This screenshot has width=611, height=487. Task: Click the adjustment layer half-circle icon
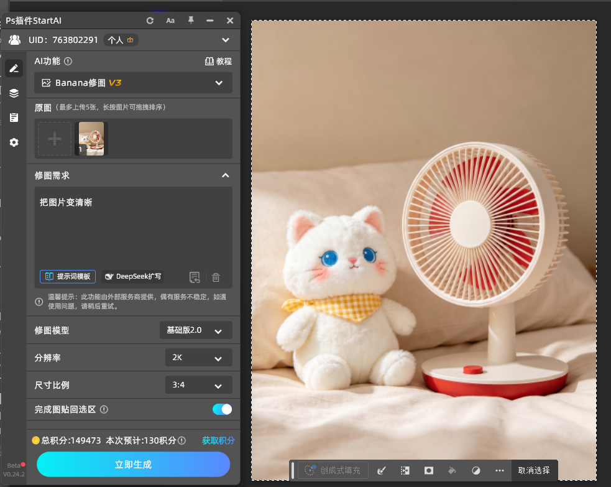475,471
